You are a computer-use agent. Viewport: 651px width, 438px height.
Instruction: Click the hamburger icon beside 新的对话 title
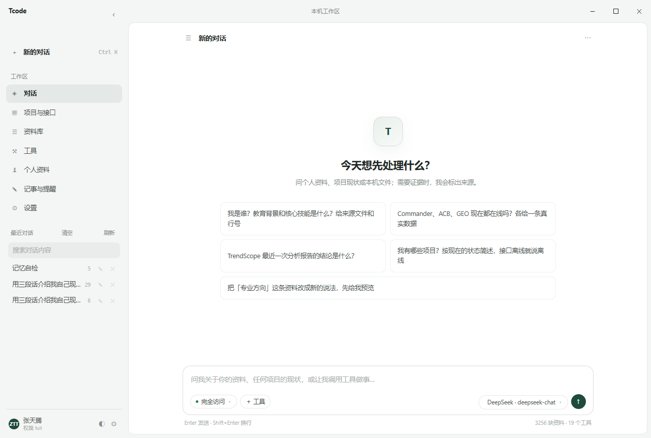[188, 38]
